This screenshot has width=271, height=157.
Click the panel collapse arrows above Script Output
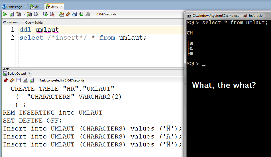point(6,69)
